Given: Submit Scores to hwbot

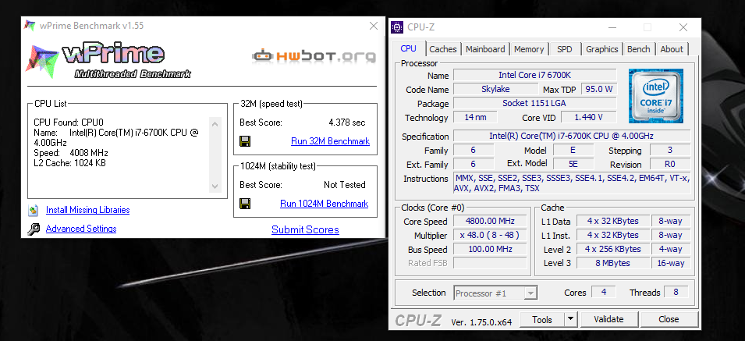Looking at the screenshot, I should 305,230.
